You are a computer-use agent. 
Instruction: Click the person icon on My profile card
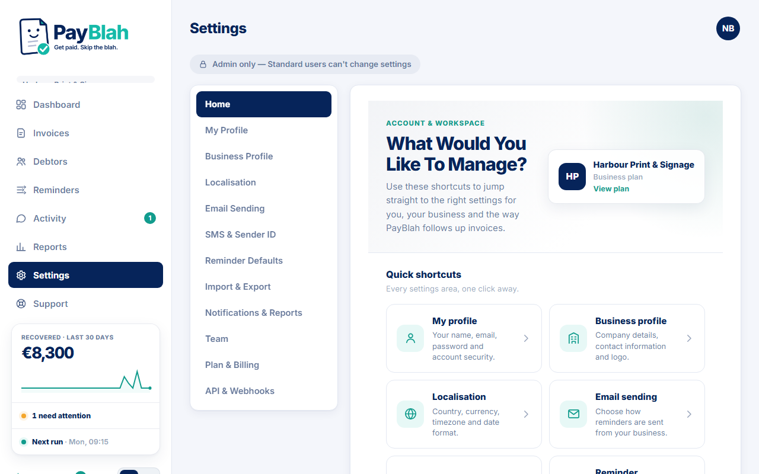tap(410, 338)
